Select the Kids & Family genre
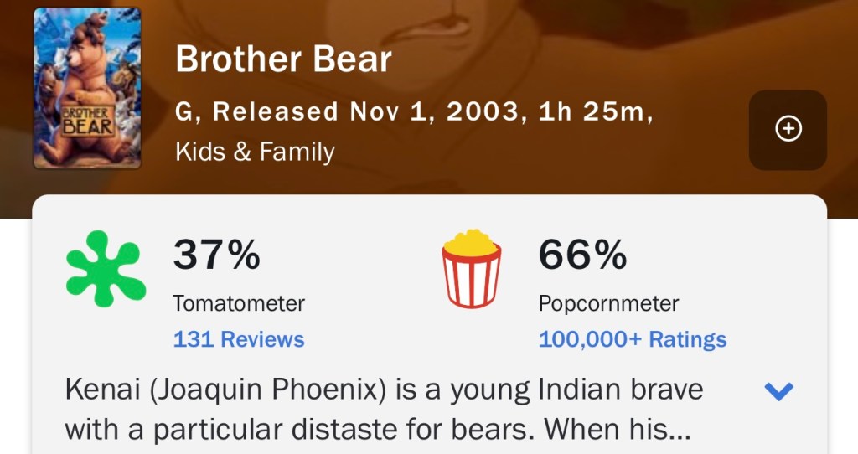This screenshot has height=454, width=858. 255,152
